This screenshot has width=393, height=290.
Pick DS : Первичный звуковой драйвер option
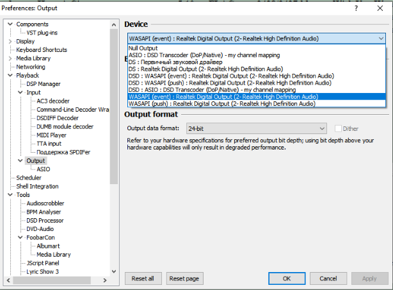[257, 62]
